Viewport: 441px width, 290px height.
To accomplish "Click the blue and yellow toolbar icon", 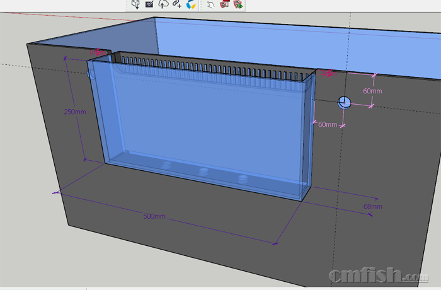I will point(191,4).
